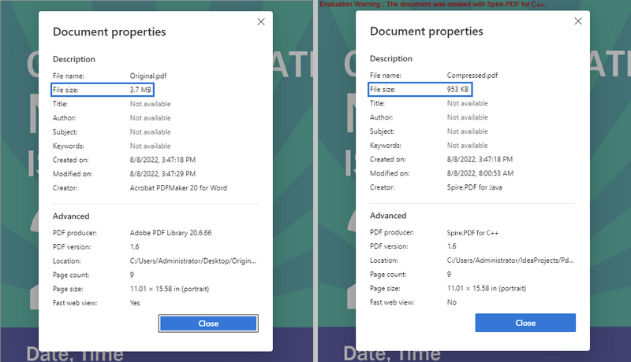Click the 3.7 MB file size value
This screenshot has height=362, width=631.
140,90
